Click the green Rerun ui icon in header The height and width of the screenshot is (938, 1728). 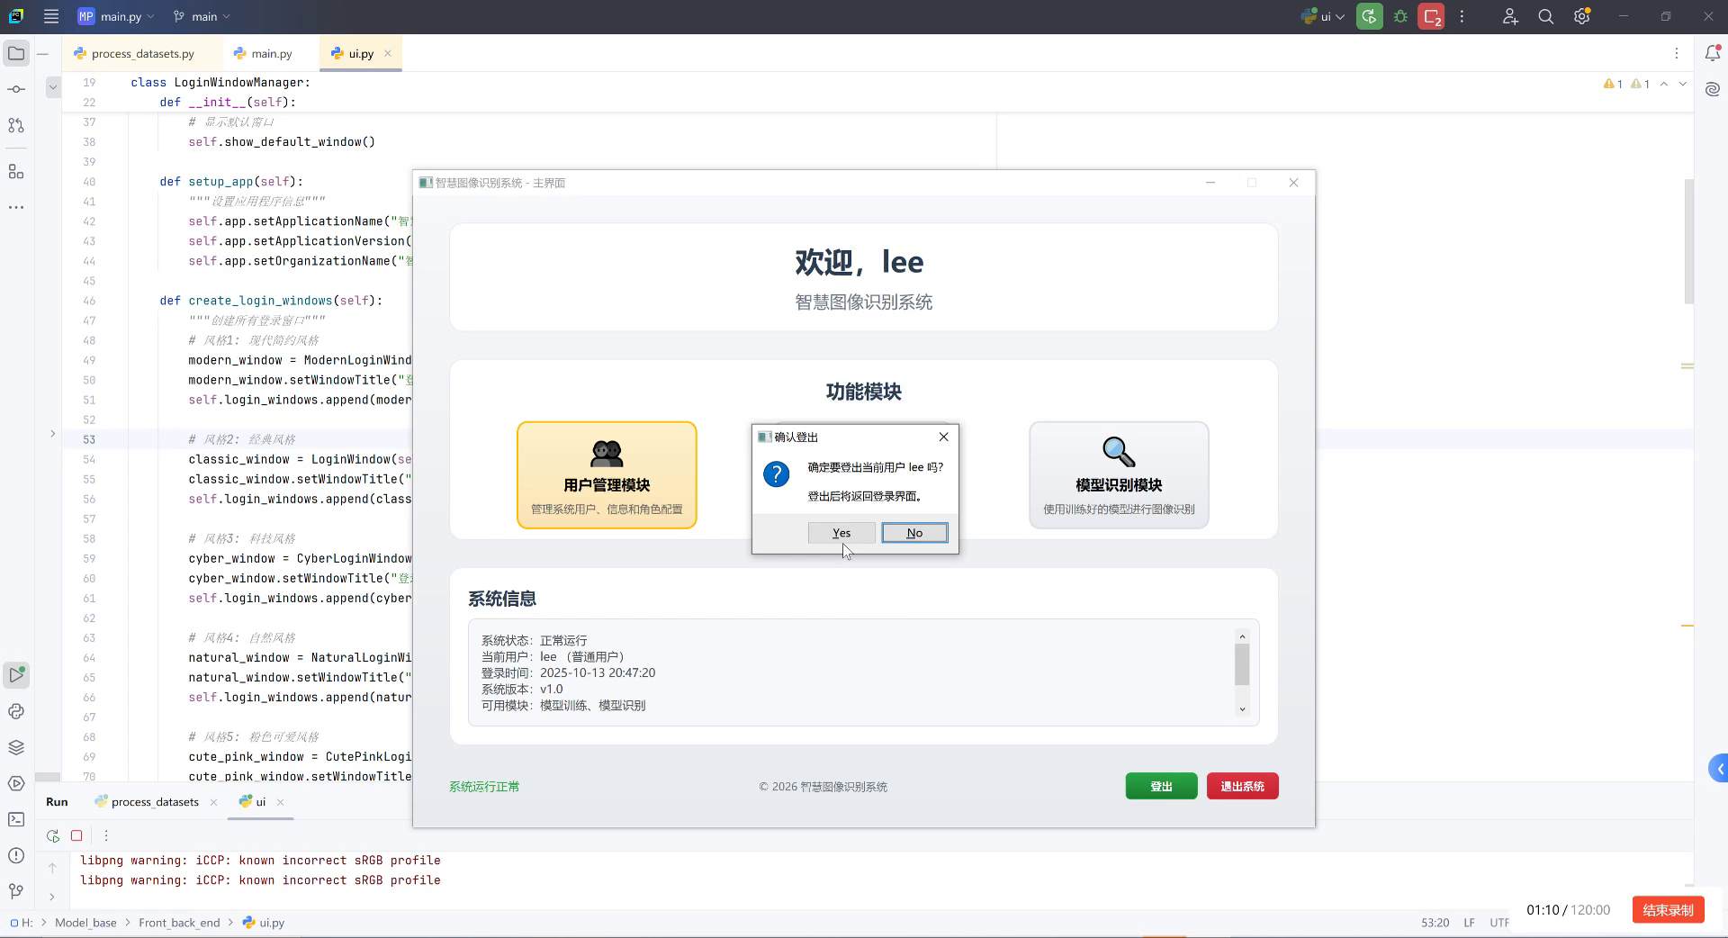pos(1370,16)
